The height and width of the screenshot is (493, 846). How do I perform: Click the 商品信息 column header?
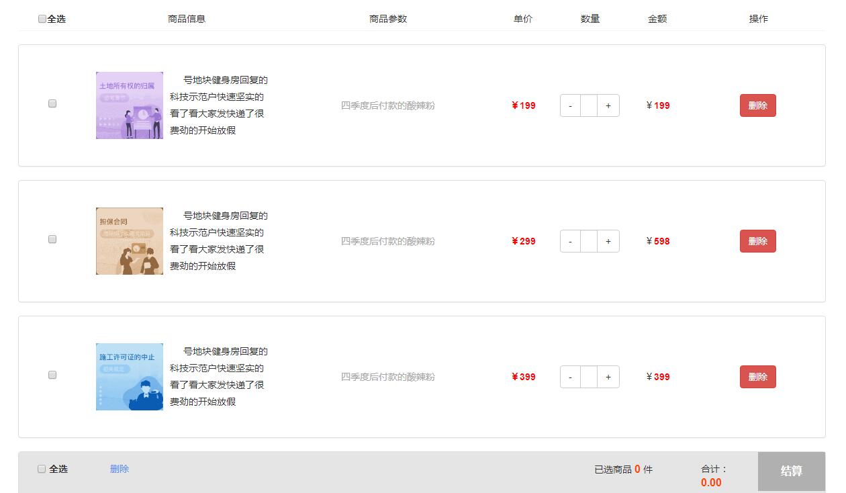click(185, 18)
